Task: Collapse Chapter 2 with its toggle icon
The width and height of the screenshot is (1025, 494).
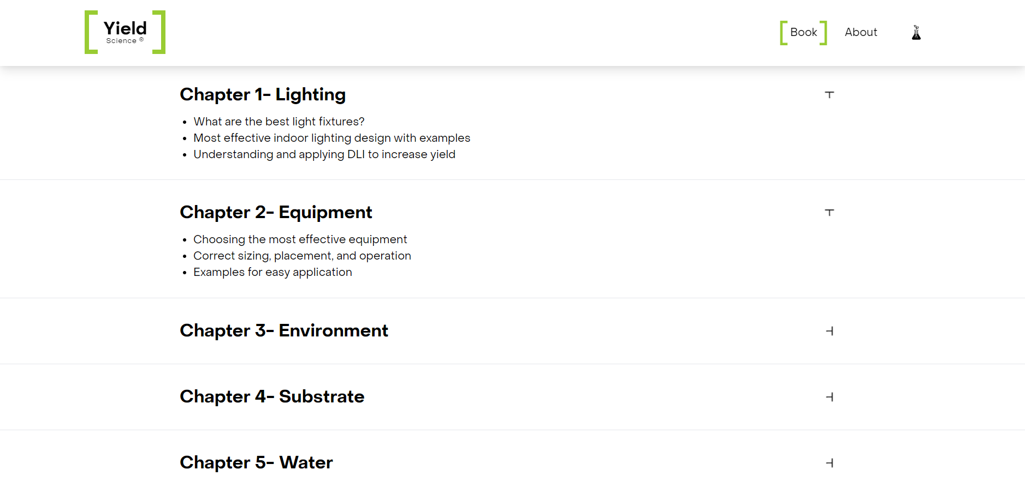Action: click(830, 213)
